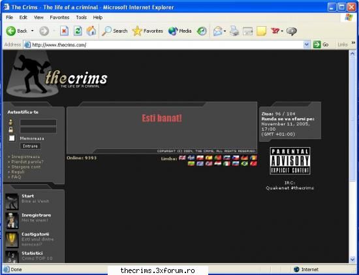Click the Messenger speech bubble icon
Image resolution: width=359 pixels, height=275 pixels.
(x=292, y=31)
